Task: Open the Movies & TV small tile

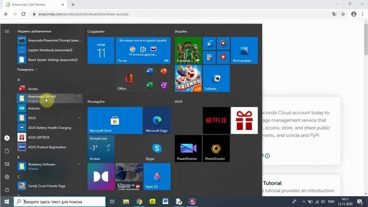Action: (x=209, y=43)
